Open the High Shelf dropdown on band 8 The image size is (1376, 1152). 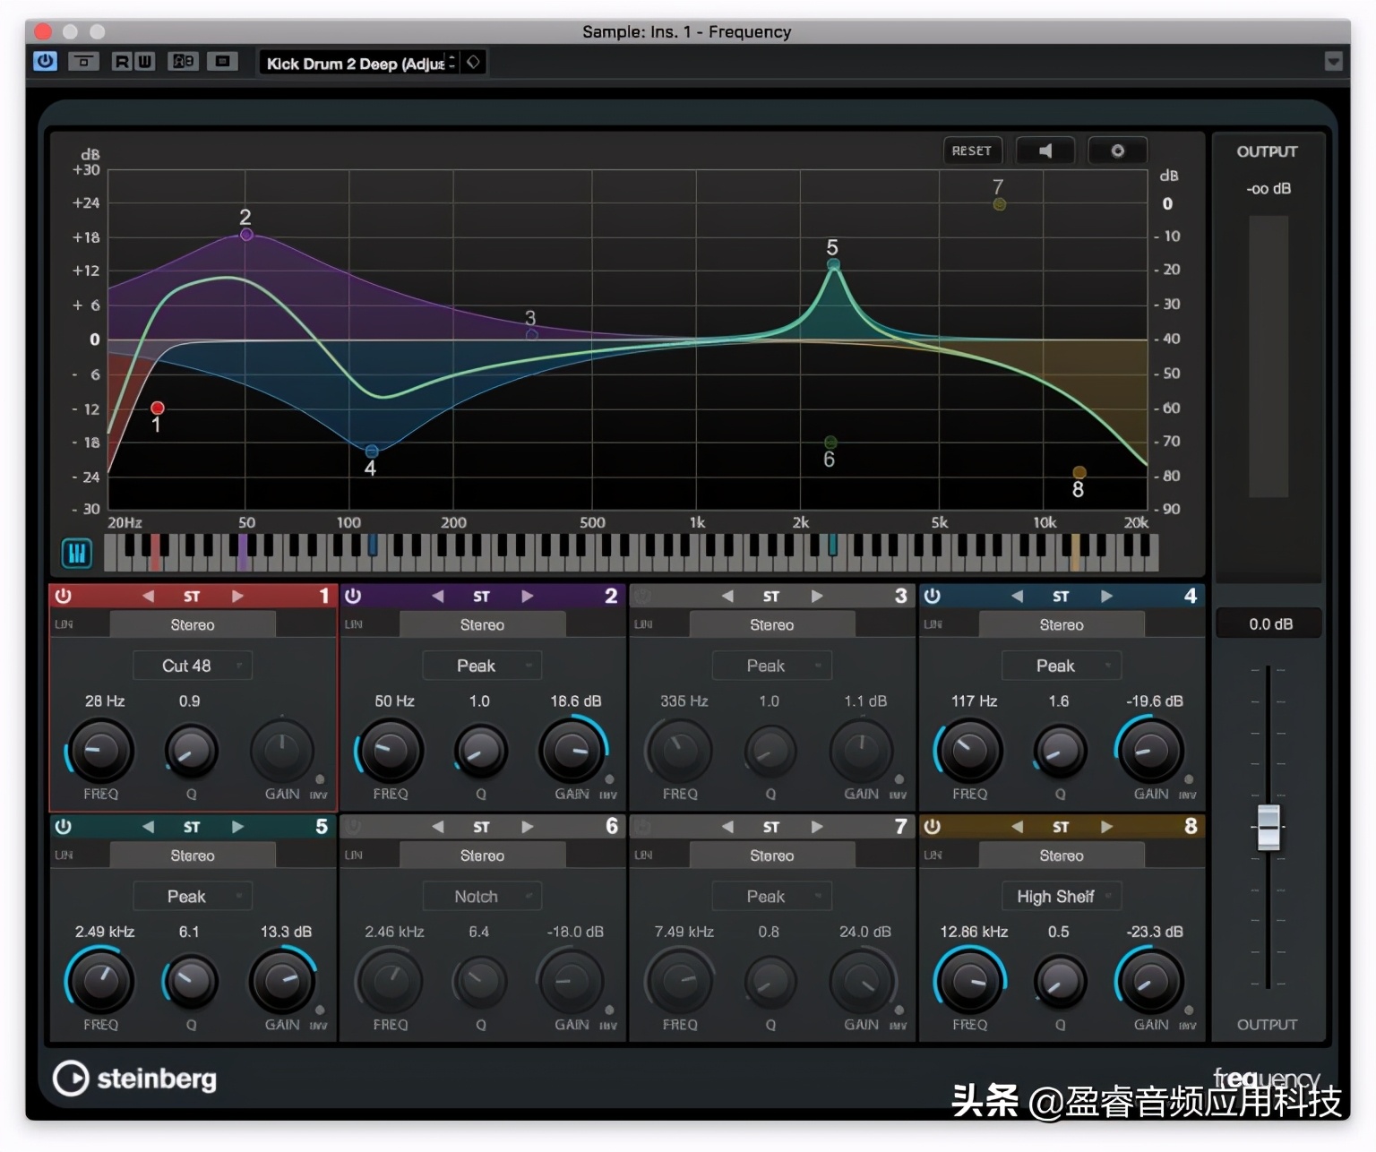tap(1061, 896)
